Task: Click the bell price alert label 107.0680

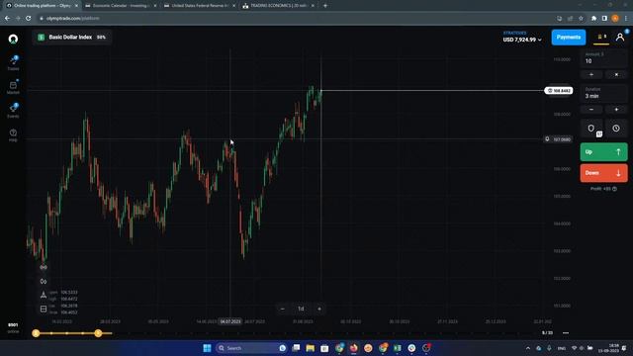Action: 558,139
